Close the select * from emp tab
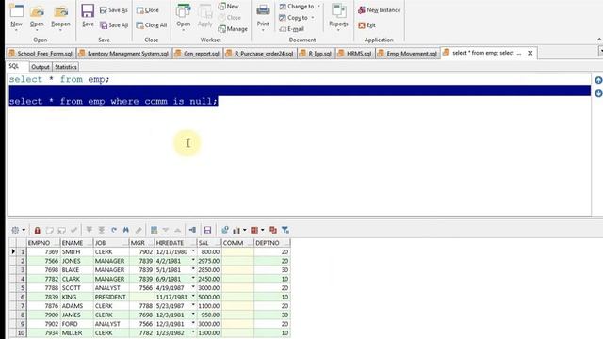Screen dimensions: 603x339 pyautogui.click(x=530, y=53)
